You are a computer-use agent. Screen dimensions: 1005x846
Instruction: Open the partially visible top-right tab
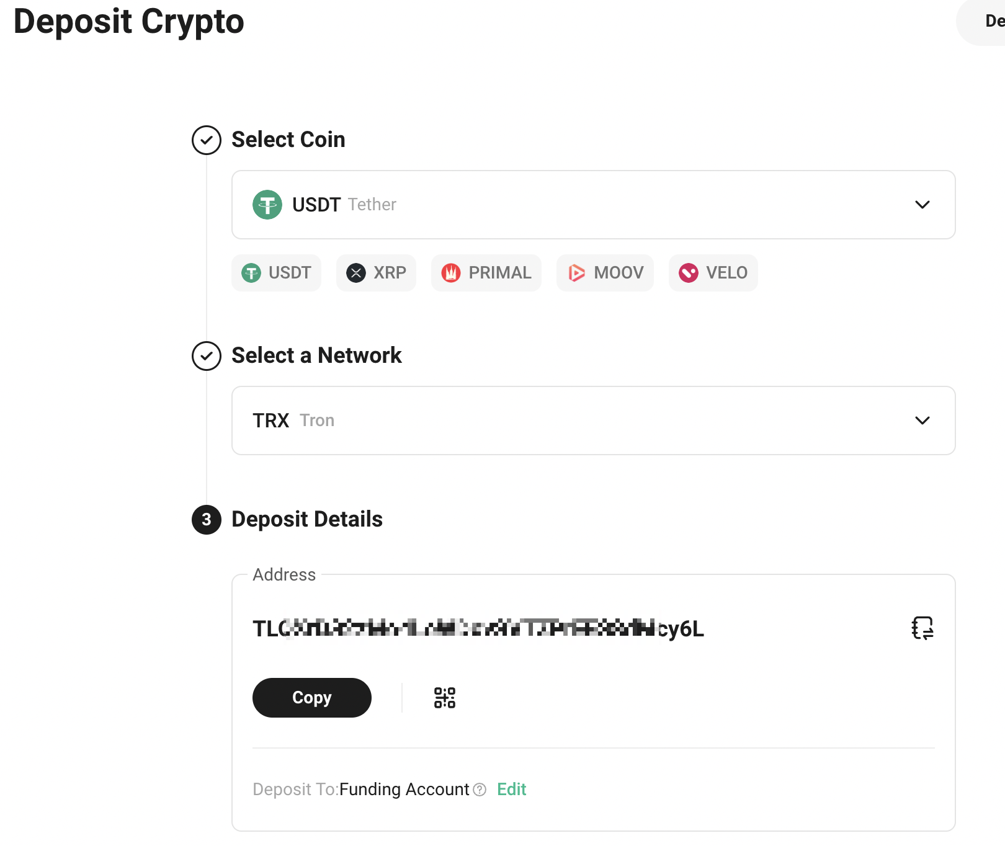coord(981,22)
